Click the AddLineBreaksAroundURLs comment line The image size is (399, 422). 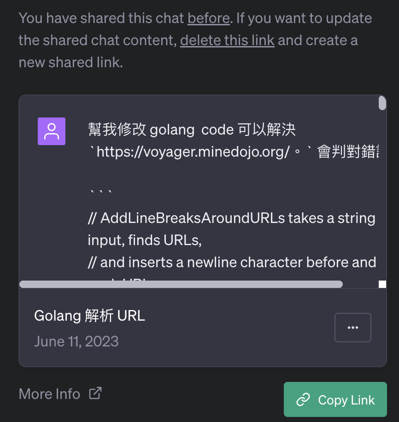click(x=232, y=218)
